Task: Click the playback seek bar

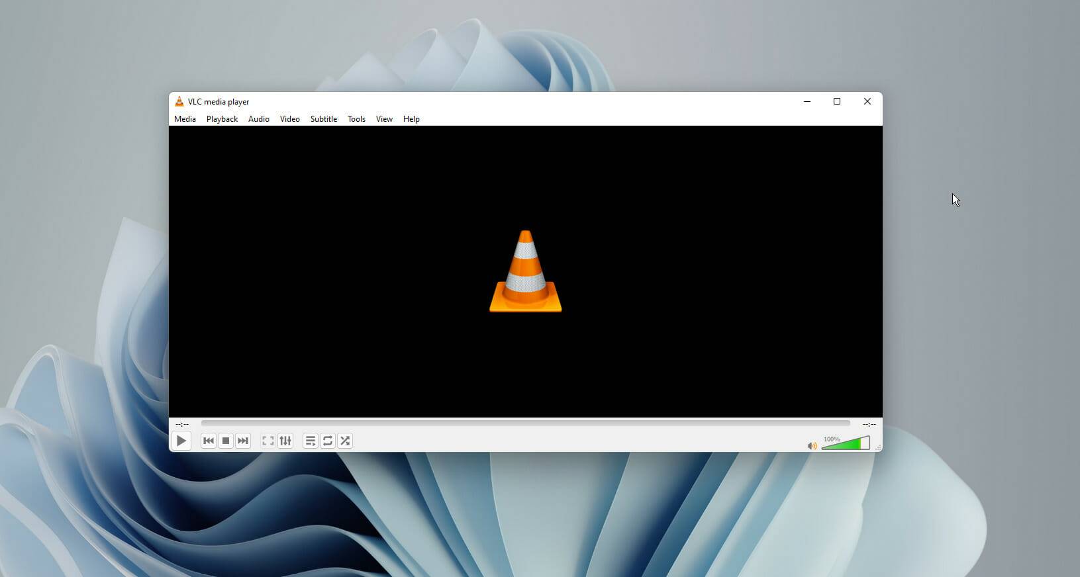Action: (526, 423)
